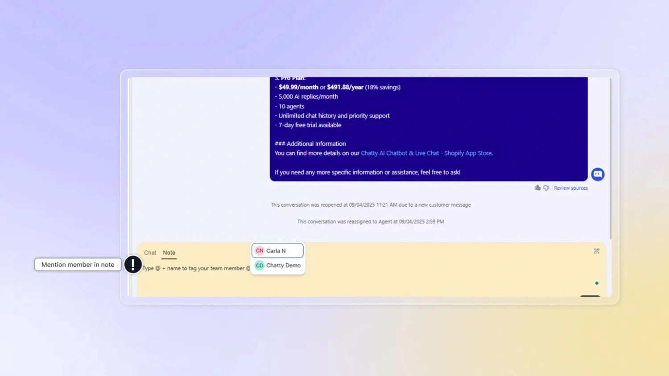This screenshot has width=669, height=376.
Task: Click the chatbot avatar icon beside message
Action: (598, 174)
